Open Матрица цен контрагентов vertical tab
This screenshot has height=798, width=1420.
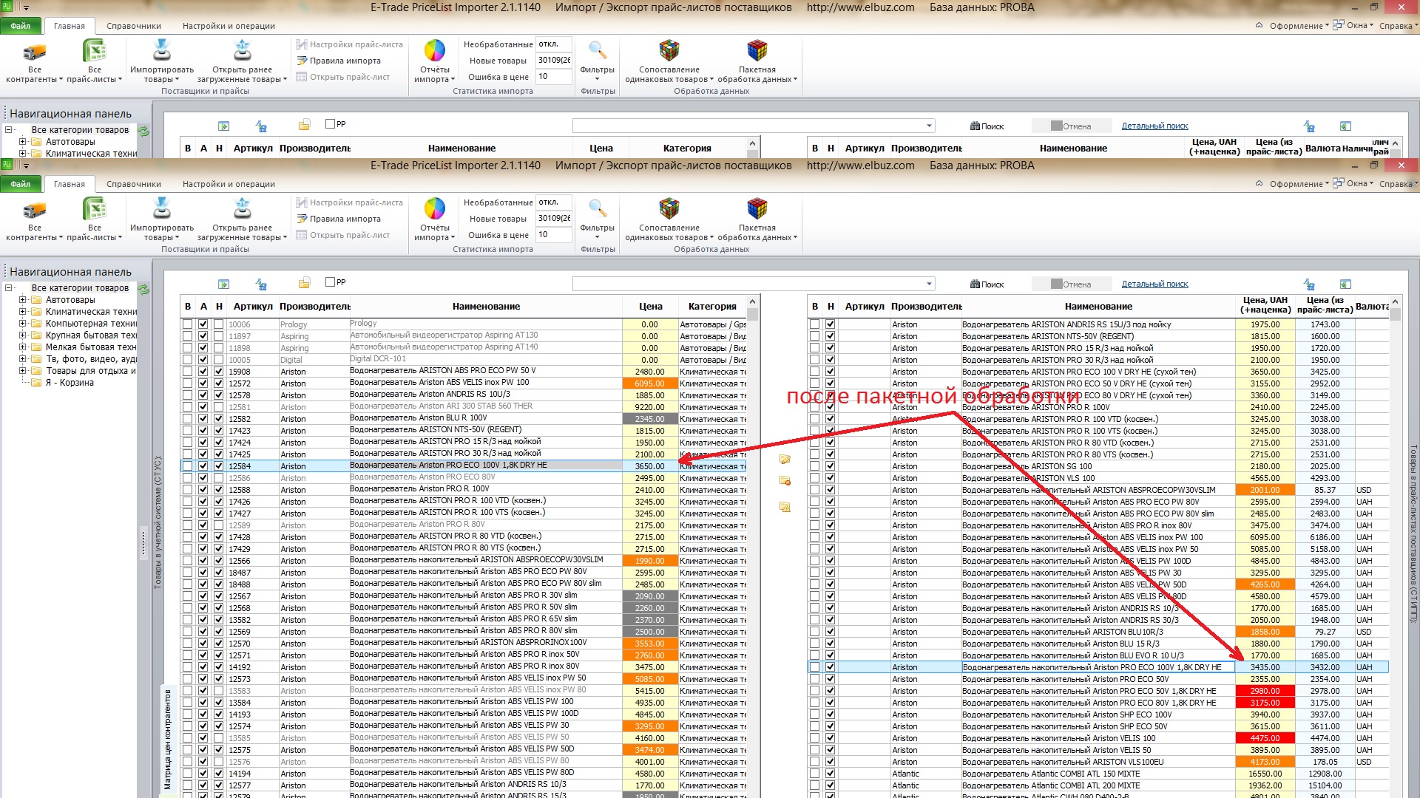tap(168, 740)
